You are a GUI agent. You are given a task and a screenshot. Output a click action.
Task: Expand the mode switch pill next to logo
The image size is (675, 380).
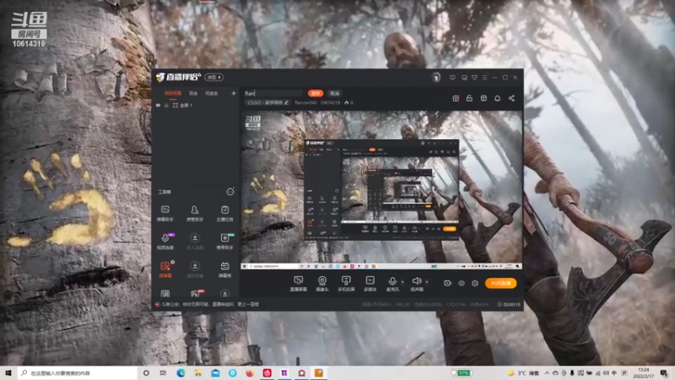coord(214,77)
